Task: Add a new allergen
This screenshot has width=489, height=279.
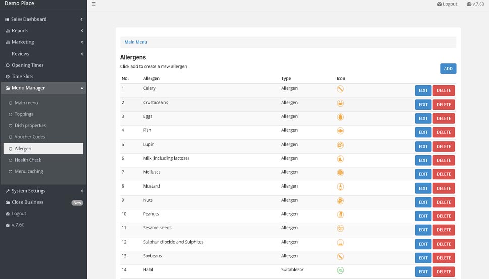Action: [x=448, y=69]
